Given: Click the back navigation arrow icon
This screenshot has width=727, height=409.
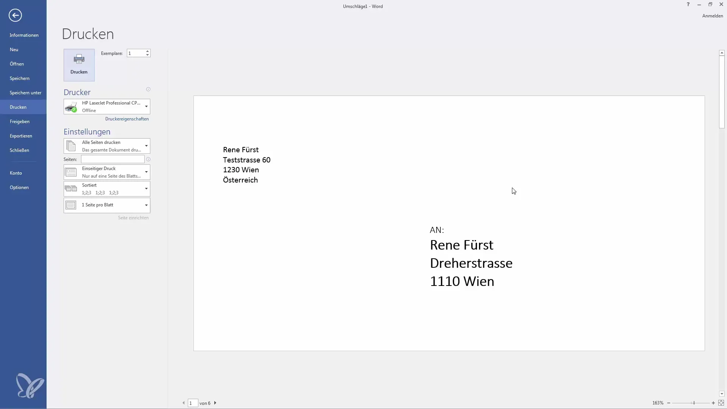Looking at the screenshot, I should point(15,15).
